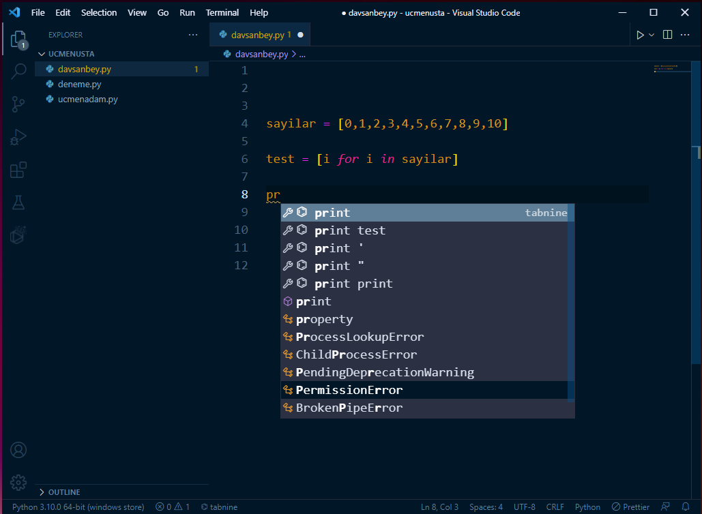Choose 'ChildProcessError' suggestion
The image size is (702, 514).
[x=424, y=354]
